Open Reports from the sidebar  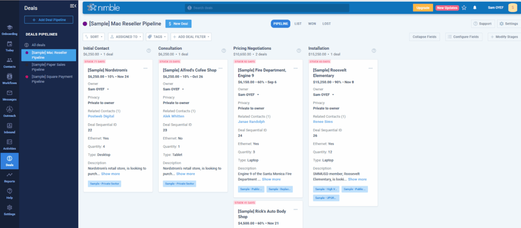(10, 177)
